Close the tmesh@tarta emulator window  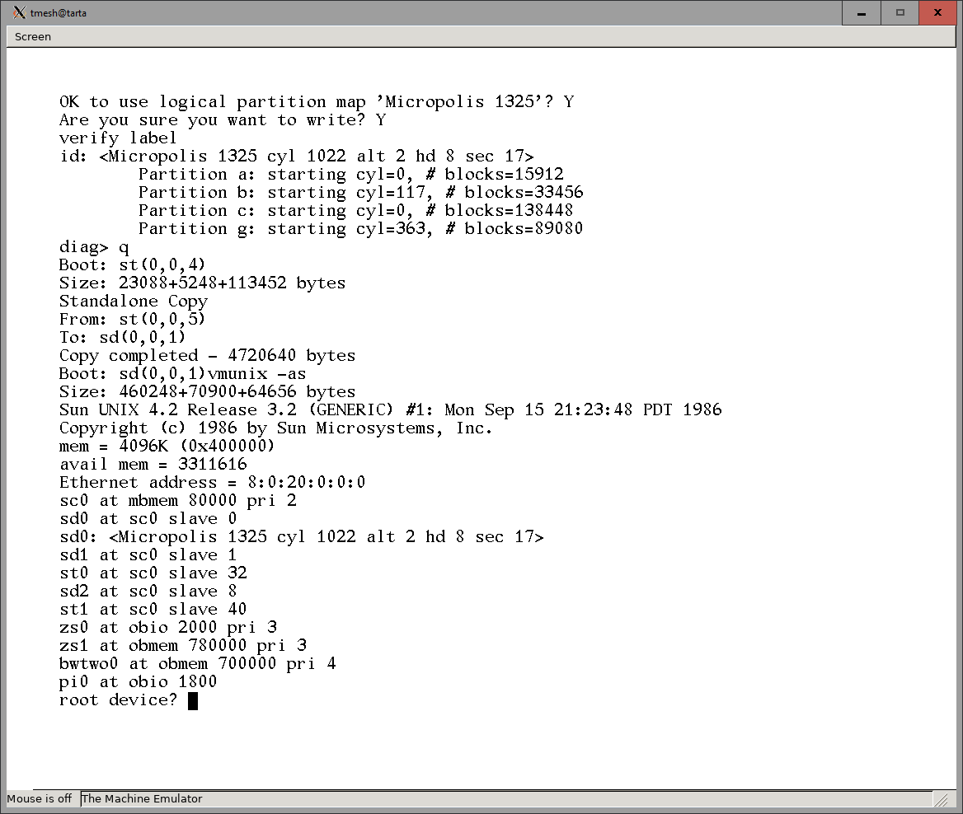(x=937, y=13)
